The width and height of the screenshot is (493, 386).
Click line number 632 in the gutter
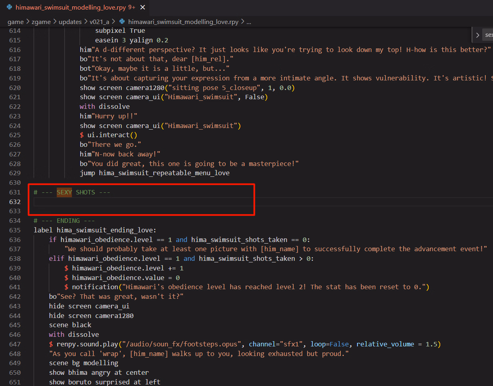(15, 202)
